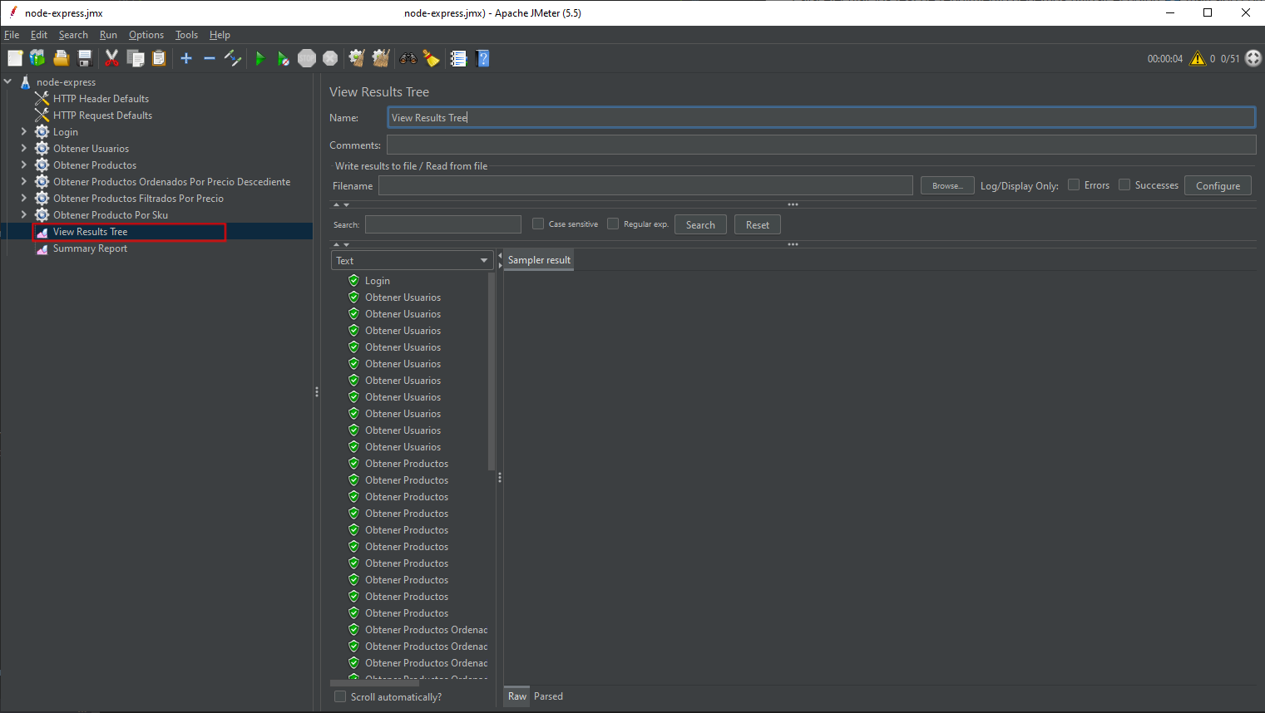Expand Obtener Producto Por Sku node
Image resolution: width=1265 pixels, height=713 pixels.
pos(23,214)
